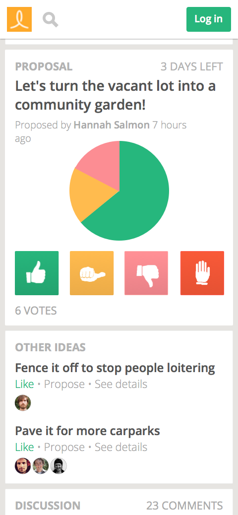The height and width of the screenshot is (515, 238).
Task: Open Hannah Salmon's profile link
Action: coord(112,125)
